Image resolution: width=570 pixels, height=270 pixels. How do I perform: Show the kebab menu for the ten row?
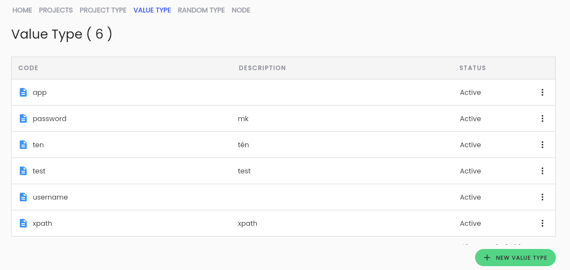pos(542,145)
